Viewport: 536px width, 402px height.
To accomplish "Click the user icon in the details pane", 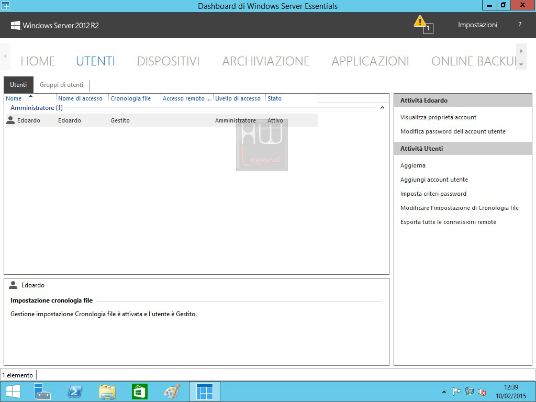I will pyautogui.click(x=13, y=285).
